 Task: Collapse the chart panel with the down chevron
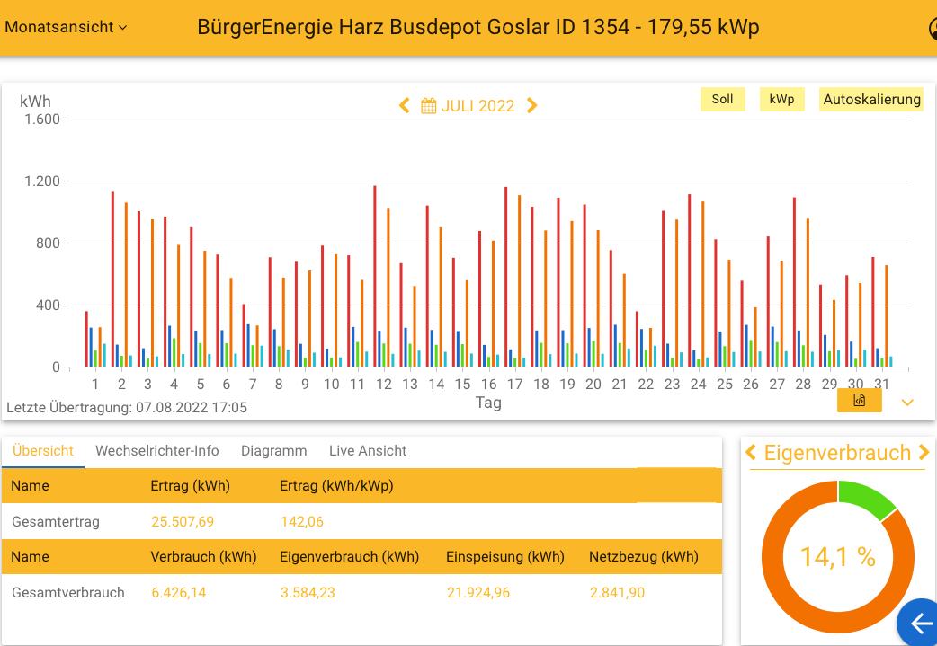tap(907, 403)
